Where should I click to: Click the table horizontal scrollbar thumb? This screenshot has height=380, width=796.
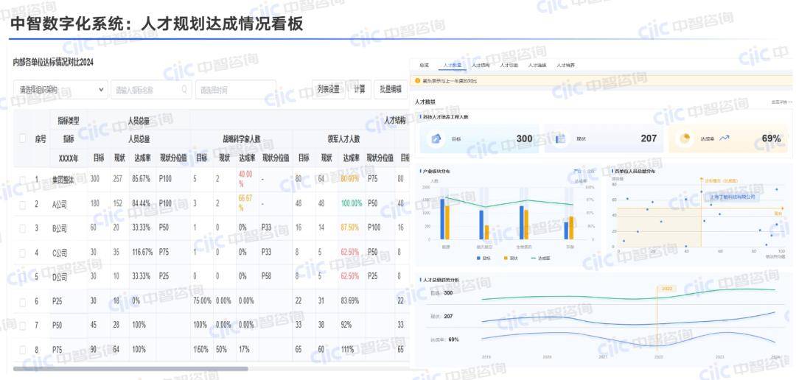tap(130, 369)
